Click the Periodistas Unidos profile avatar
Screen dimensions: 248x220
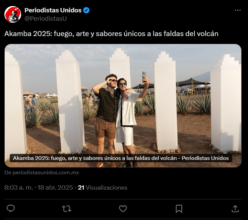click(x=13, y=14)
